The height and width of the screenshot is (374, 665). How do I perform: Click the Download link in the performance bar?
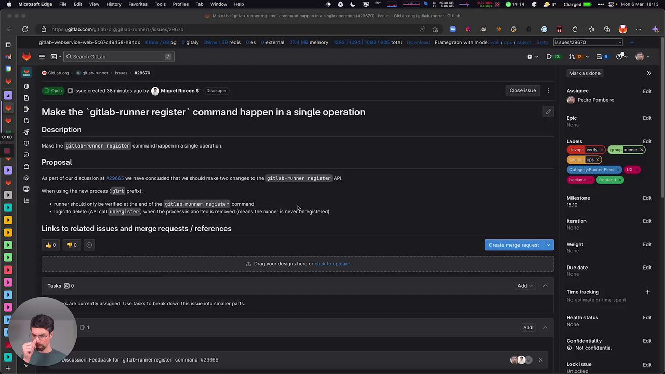[x=418, y=42]
